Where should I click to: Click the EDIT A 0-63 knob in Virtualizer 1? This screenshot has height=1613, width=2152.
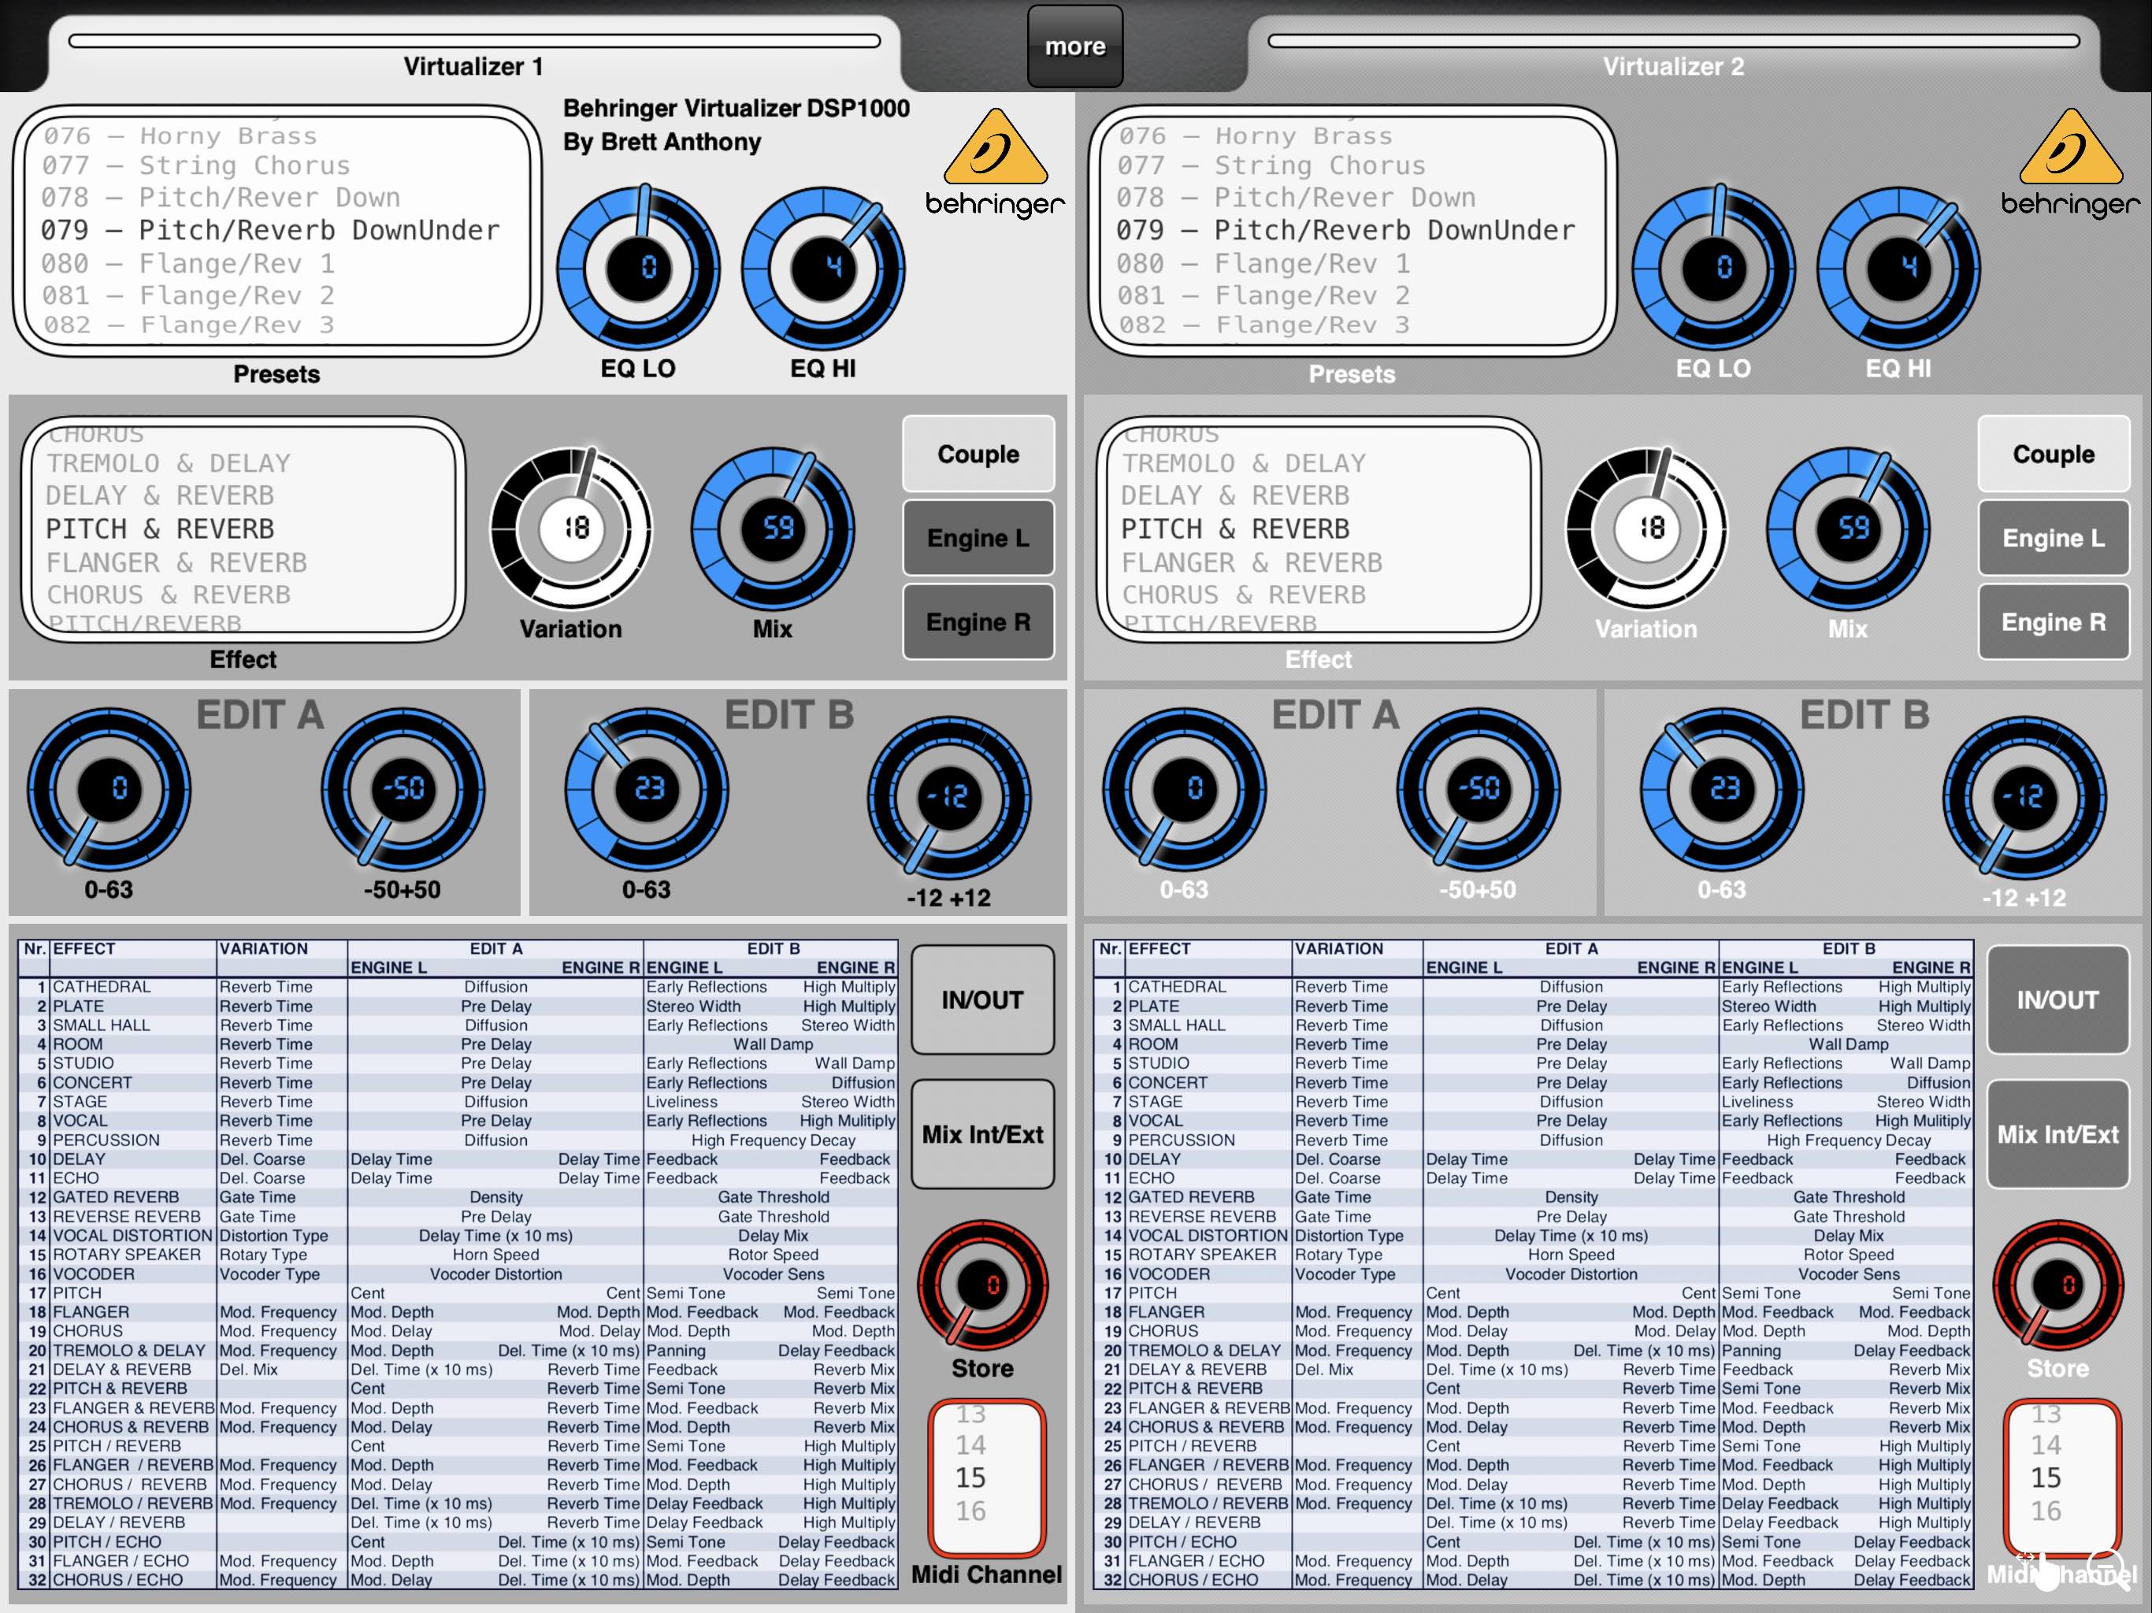click(x=109, y=789)
